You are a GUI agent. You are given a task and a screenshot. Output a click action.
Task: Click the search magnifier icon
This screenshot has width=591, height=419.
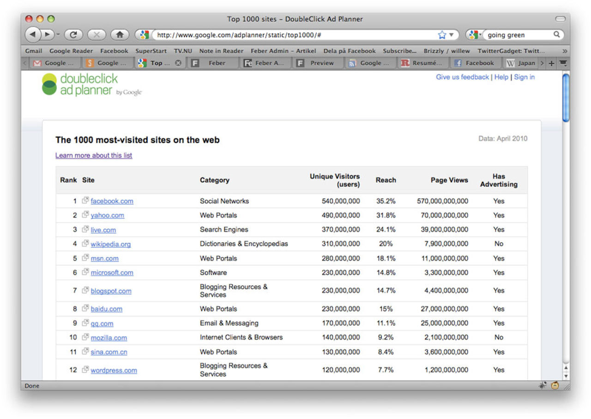(556, 35)
